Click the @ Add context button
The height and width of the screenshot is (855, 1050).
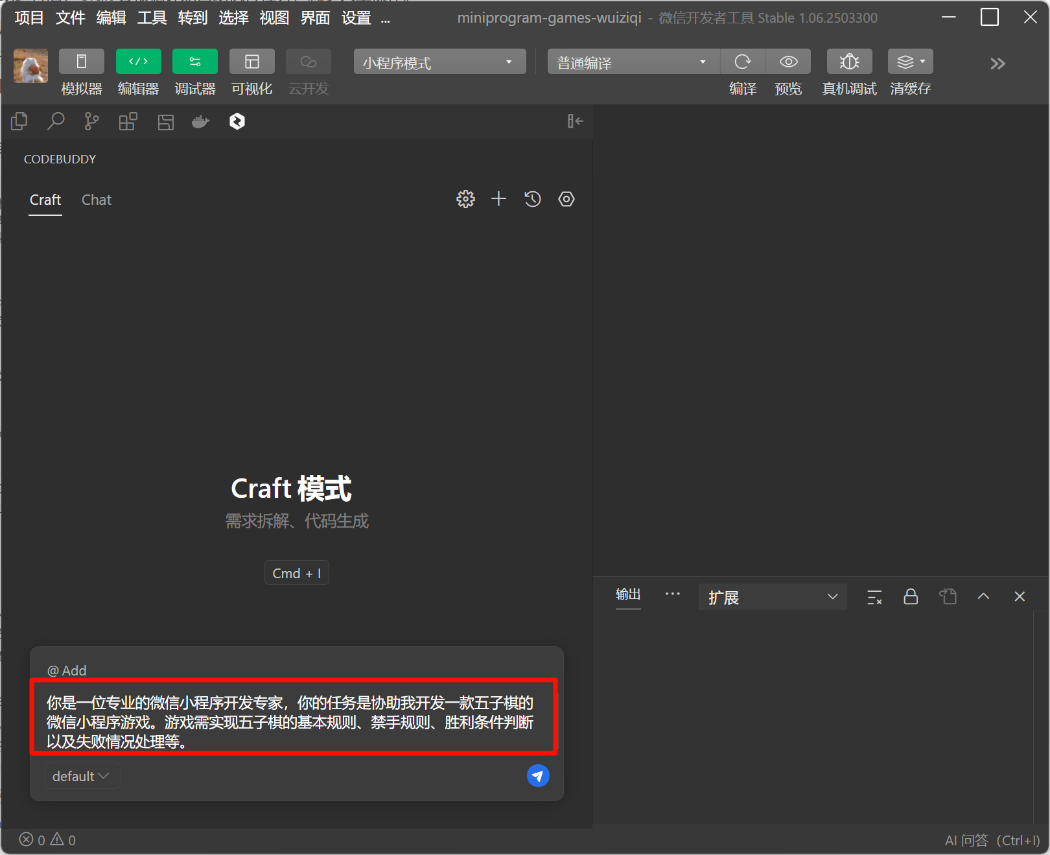pyautogui.click(x=67, y=670)
